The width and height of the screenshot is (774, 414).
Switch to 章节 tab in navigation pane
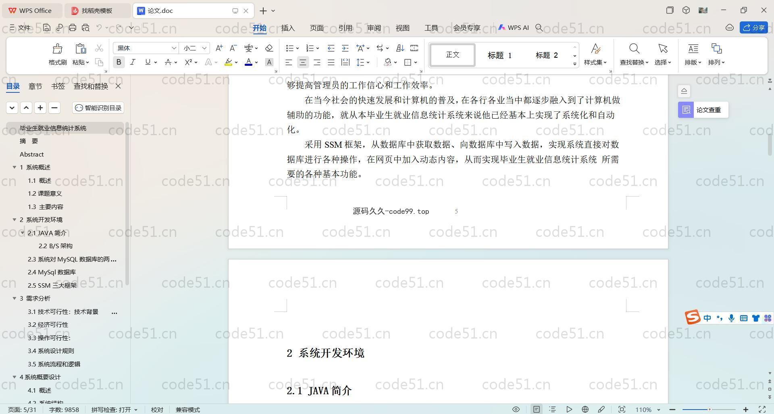coord(35,86)
